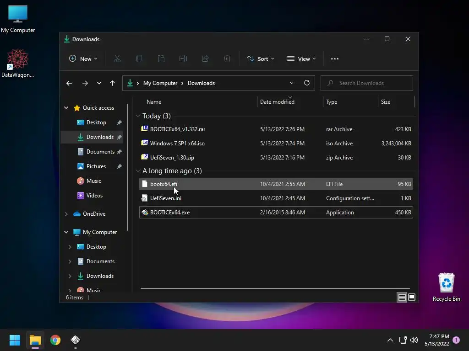The width and height of the screenshot is (469, 351).
Task: Open the Recycle Bin on desktop
Action: (446, 287)
